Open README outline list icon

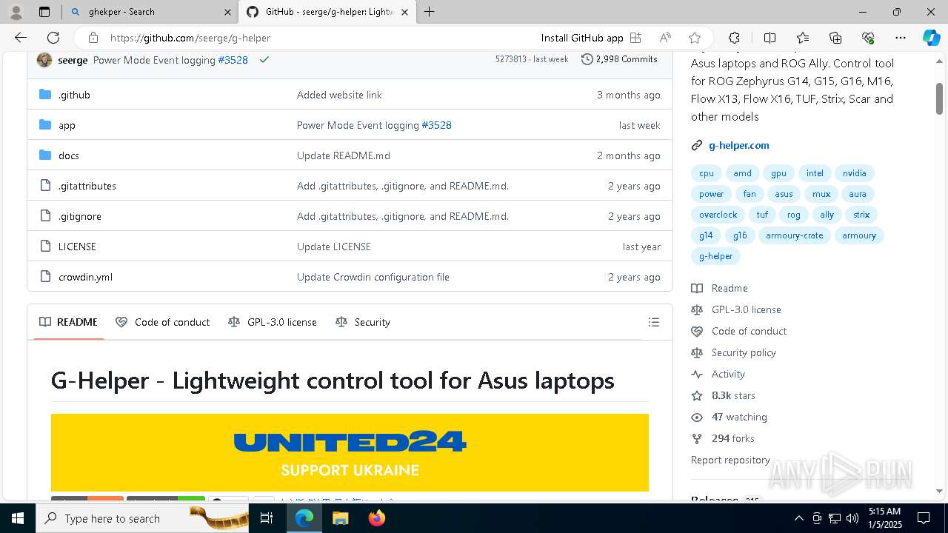653,322
